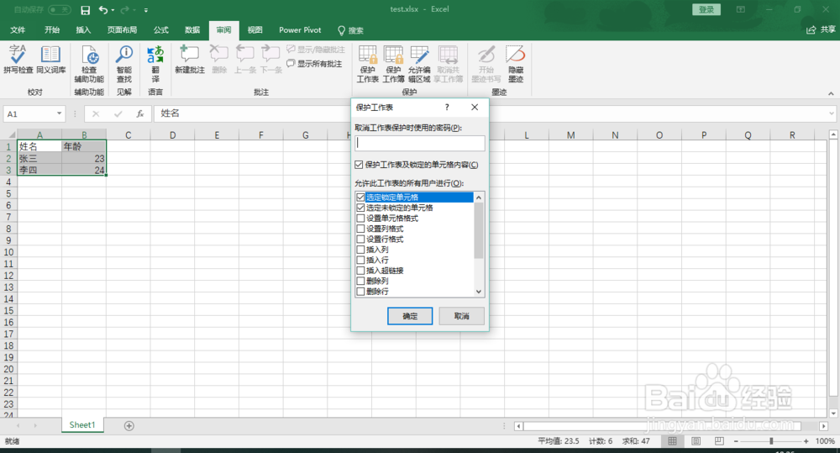Open the File tab

(18, 30)
